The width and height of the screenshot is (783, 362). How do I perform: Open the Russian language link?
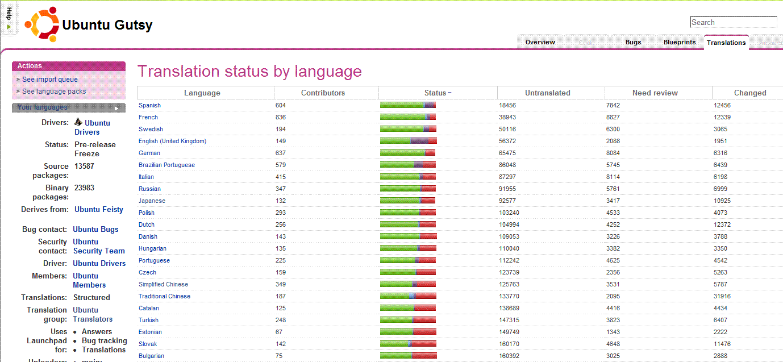tap(149, 189)
